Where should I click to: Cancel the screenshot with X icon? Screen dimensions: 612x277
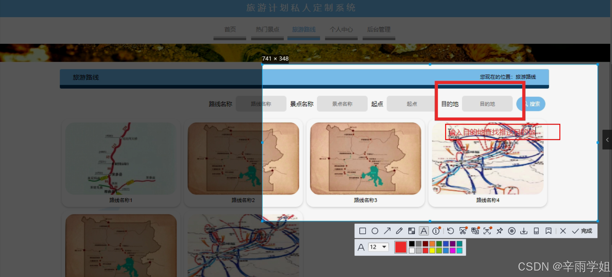coord(563,231)
